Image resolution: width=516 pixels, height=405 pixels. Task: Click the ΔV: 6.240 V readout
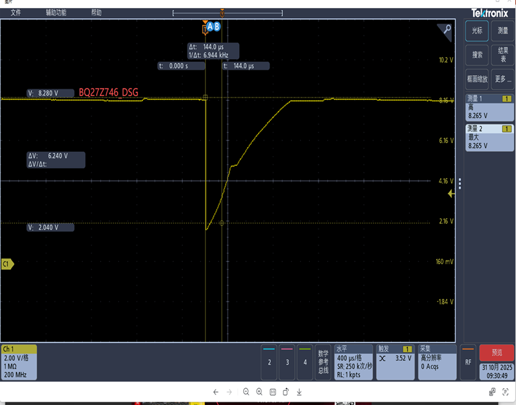[x=56, y=160]
